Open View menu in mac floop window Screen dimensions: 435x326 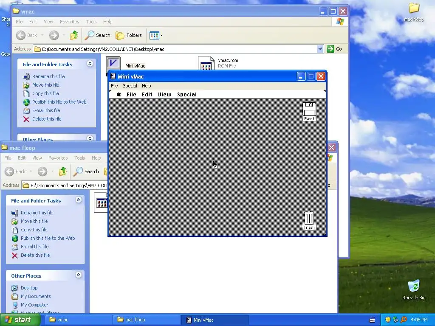[37, 158]
